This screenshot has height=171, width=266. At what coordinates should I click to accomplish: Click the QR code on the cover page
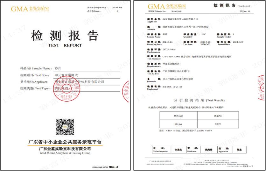pos(65,127)
